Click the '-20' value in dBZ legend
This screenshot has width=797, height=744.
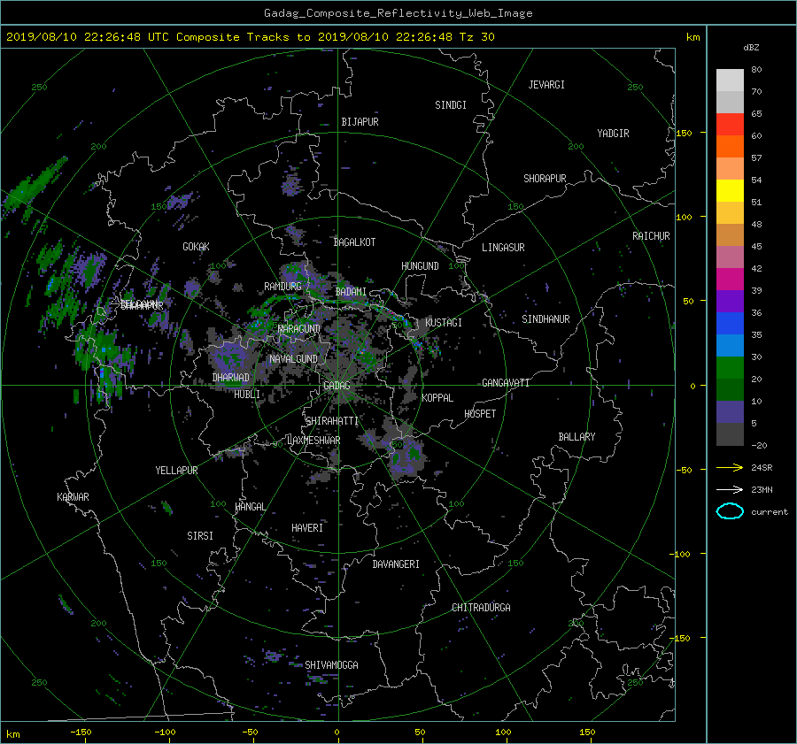(759, 445)
